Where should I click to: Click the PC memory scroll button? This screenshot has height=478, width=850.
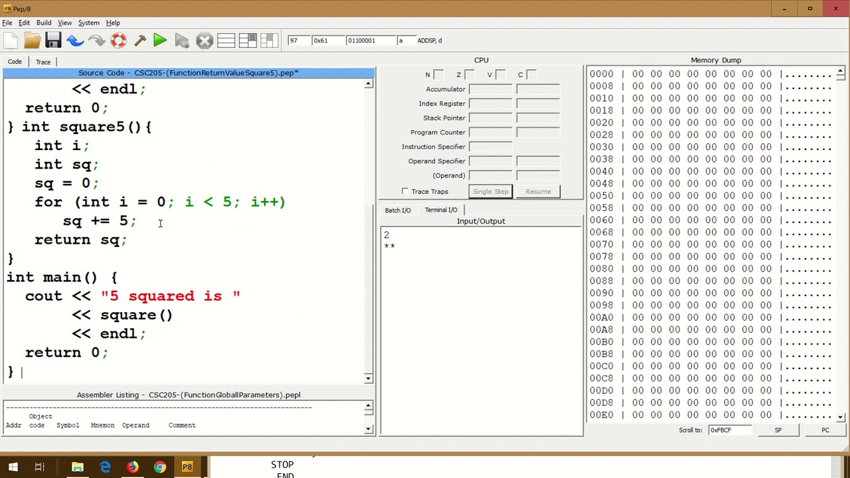point(825,430)
